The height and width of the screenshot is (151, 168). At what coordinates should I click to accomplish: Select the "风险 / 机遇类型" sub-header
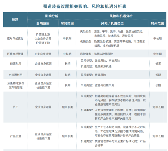point(112,24)
